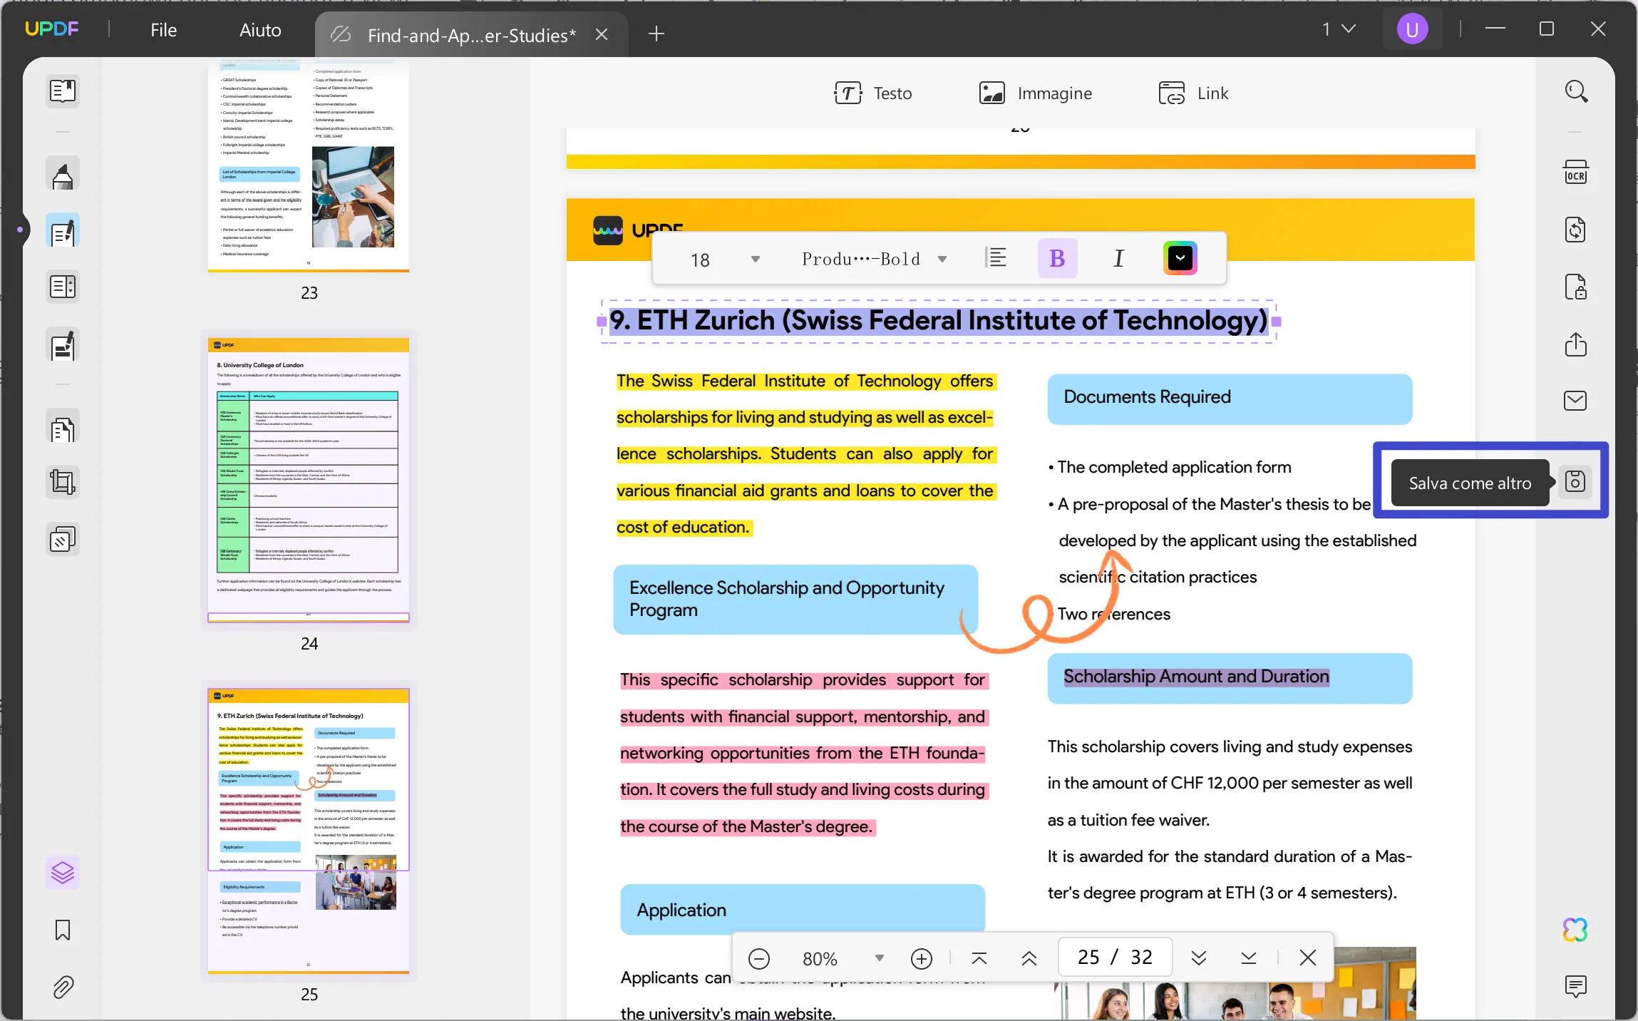Click the close editing toolbar button
The width and height of the screenshot is (1638, 1021).
tap(1307, 958)
